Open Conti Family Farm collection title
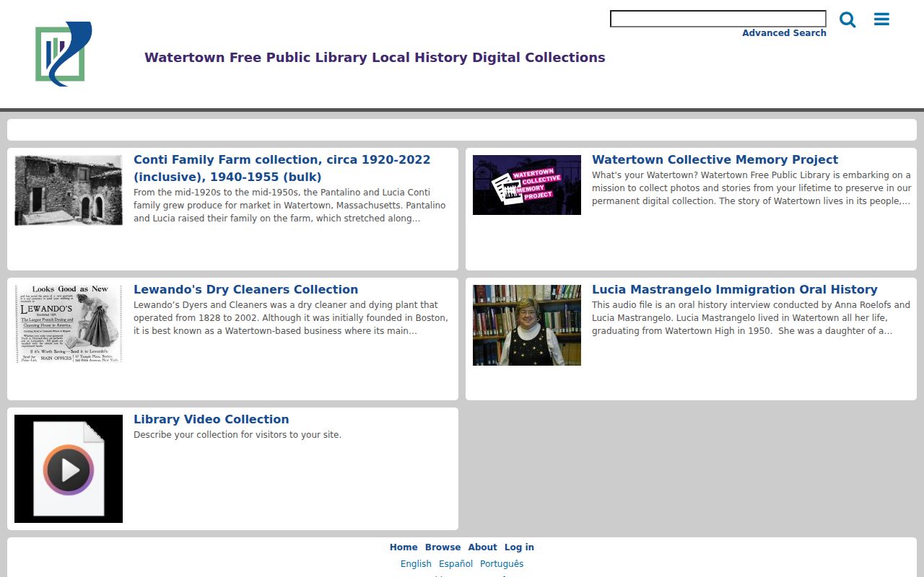Image resolution: width=924 pixels, height=577 pixels. point(282,168)
